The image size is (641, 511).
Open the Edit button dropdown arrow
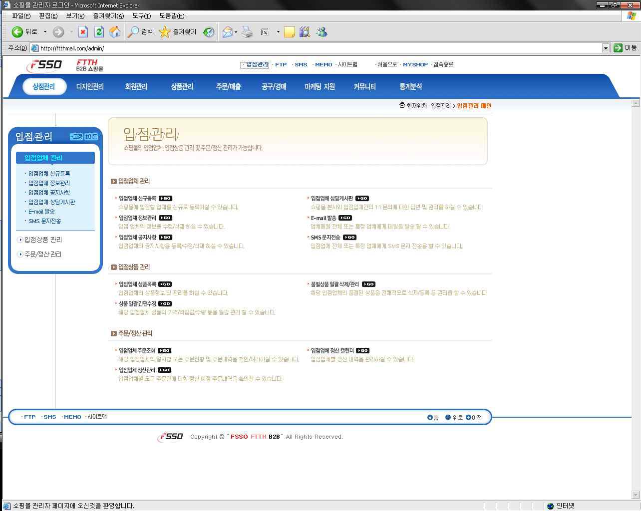point(278,32)
